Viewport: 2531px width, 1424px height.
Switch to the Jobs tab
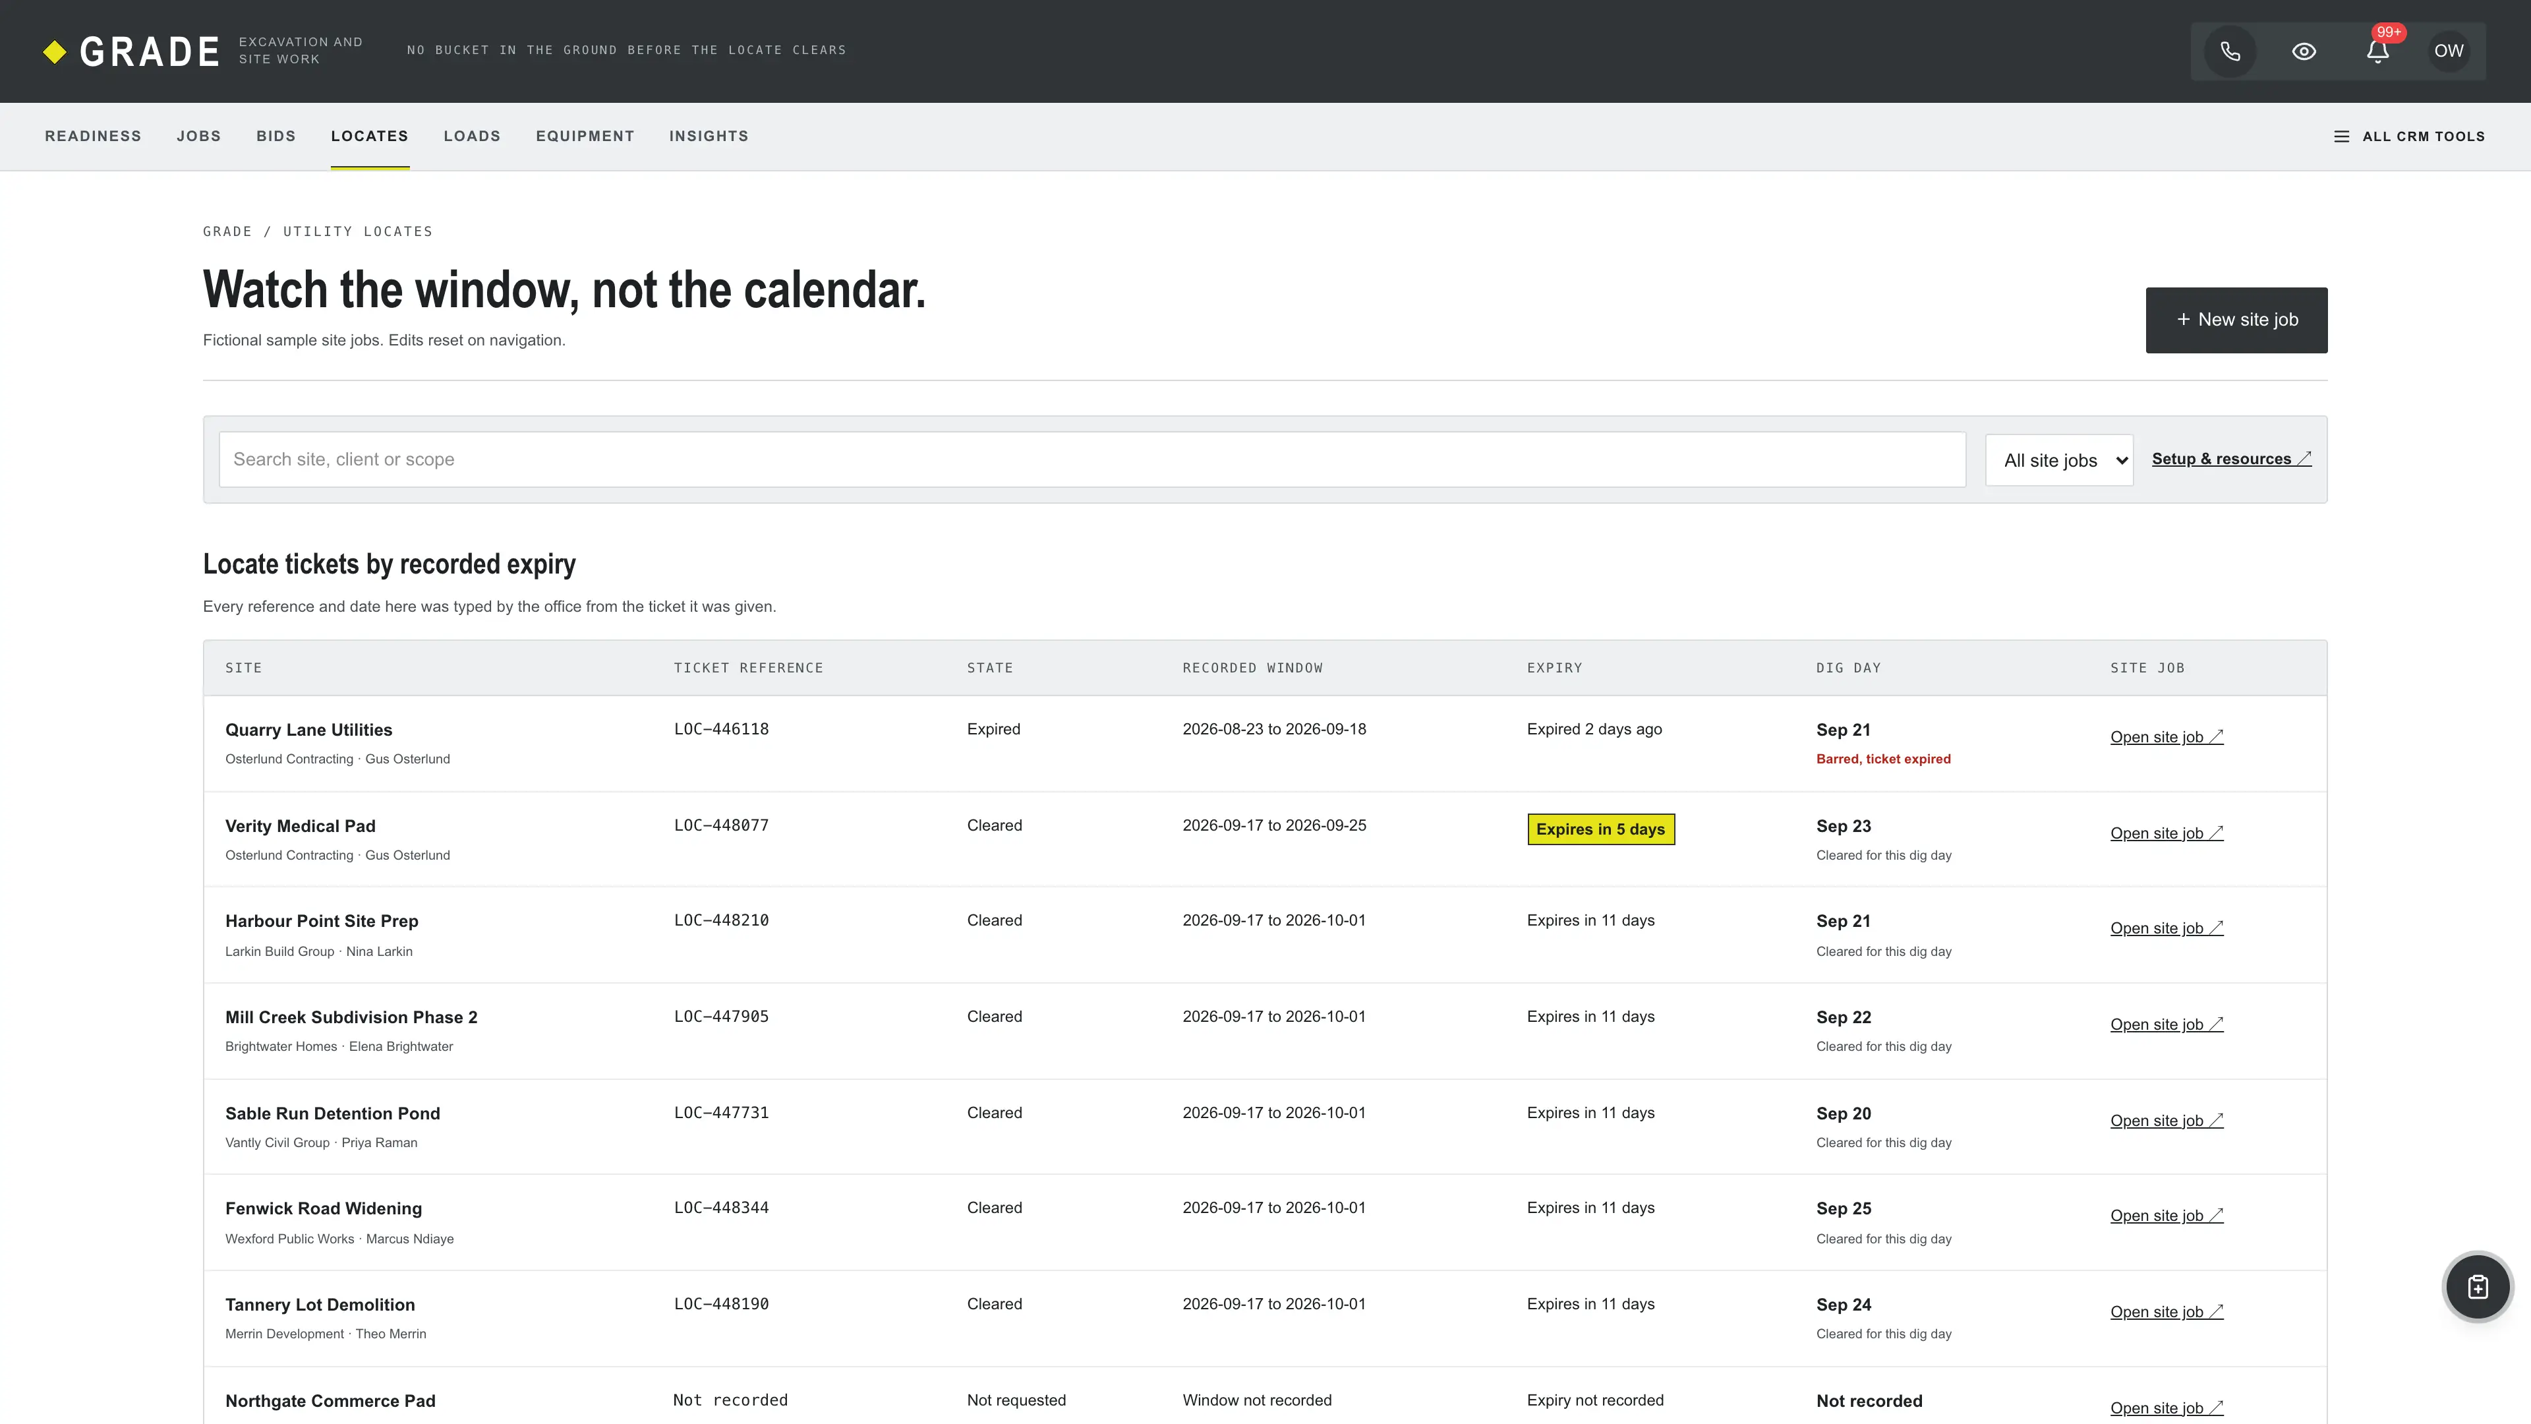(x=198, y=136)
